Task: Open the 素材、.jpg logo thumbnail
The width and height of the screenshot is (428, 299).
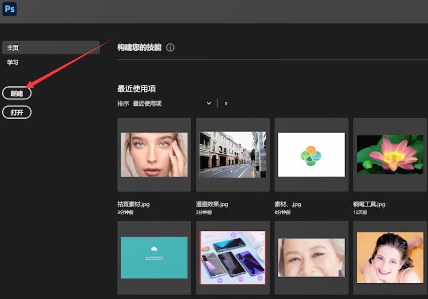Action: click(x=311, y=155)
